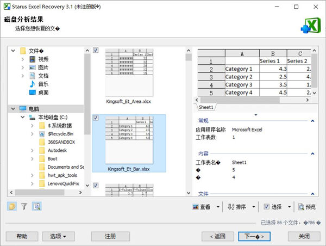Expand the Autodesk tree node
The height and width of the screenshot is (246, 326).
point(32,150)
